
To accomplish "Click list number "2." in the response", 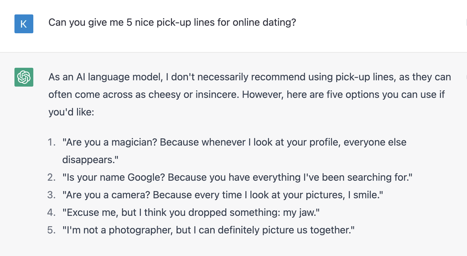I will (52, 178).
